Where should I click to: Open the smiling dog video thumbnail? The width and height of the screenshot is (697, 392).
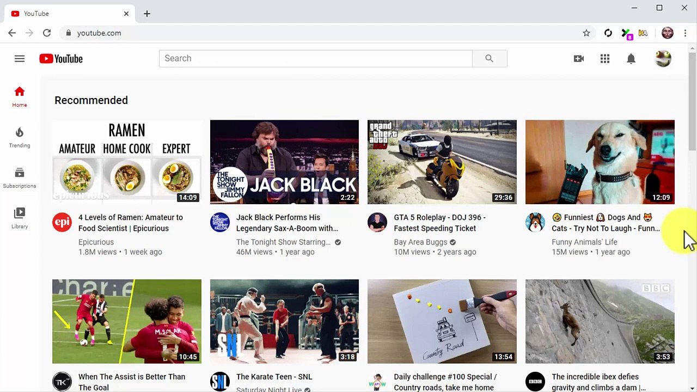click(600, 162)
